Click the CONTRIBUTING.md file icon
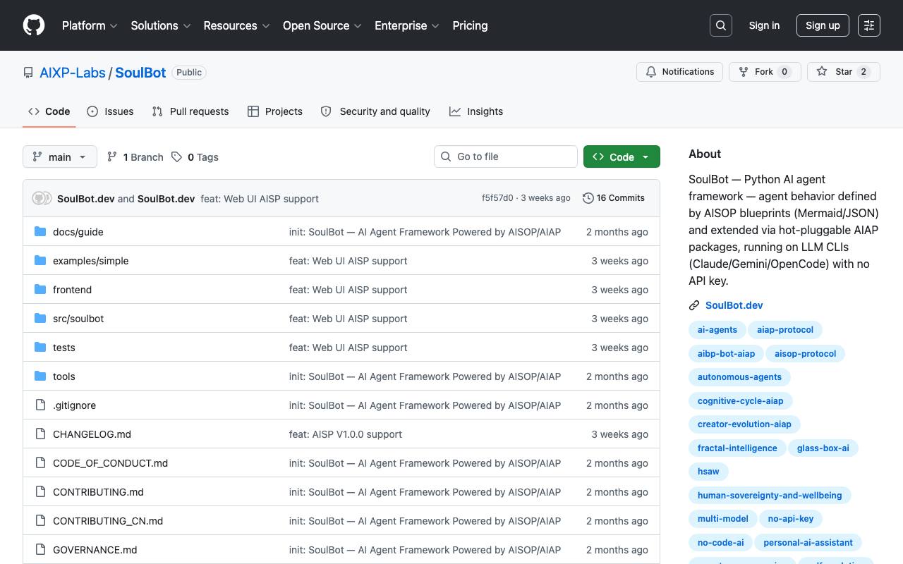 pos(40,492)
